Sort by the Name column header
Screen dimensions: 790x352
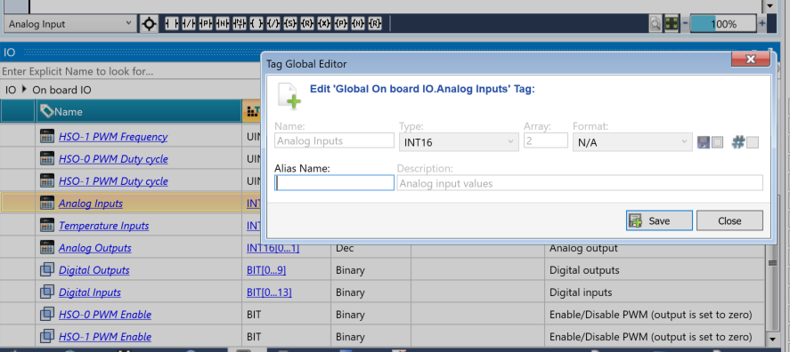coord(139,111)
